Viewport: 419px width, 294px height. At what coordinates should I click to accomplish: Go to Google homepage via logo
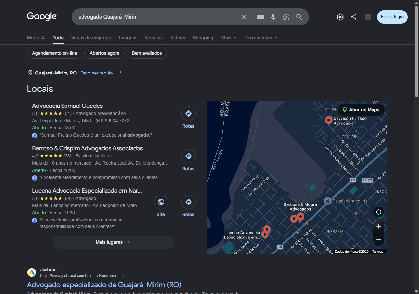click(42, 16)
